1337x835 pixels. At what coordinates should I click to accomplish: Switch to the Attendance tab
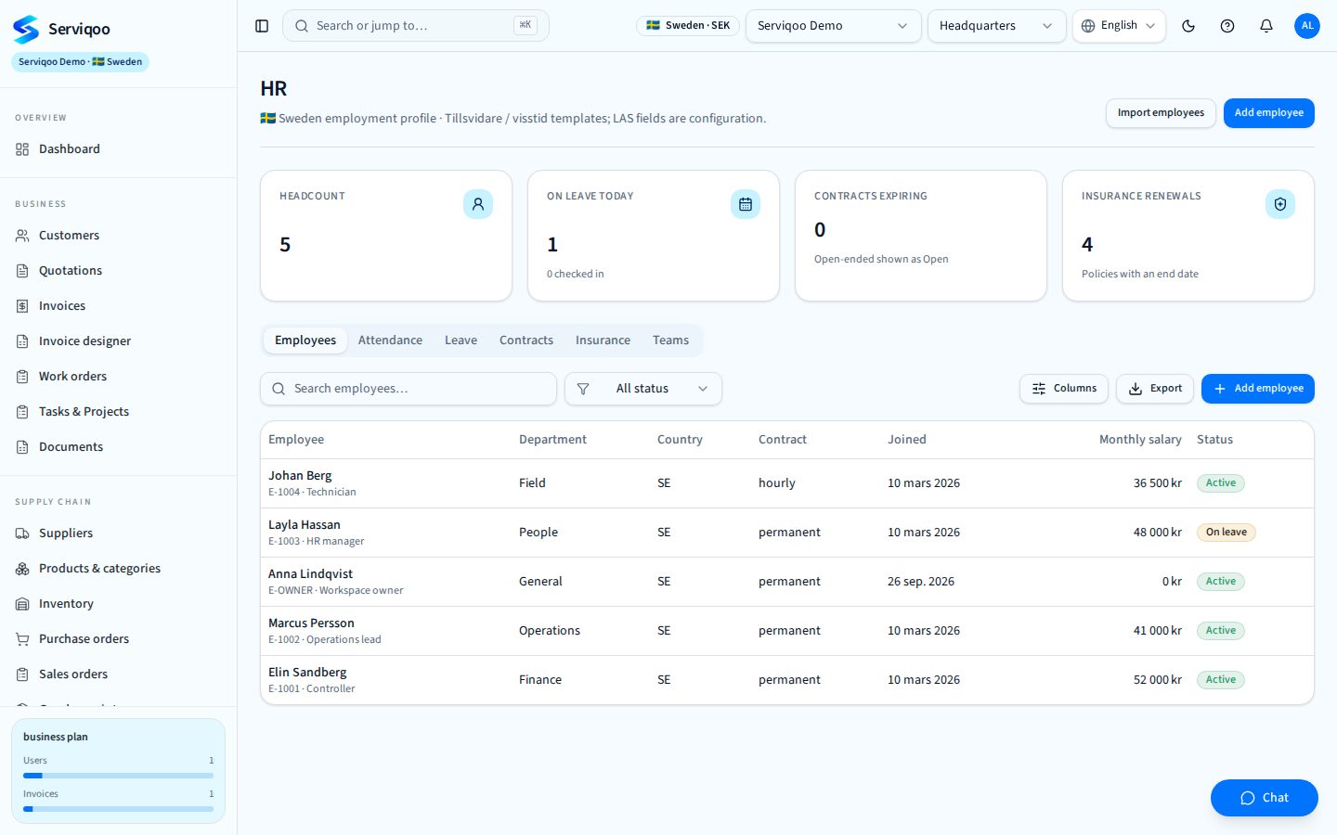[x=390, y=340]
